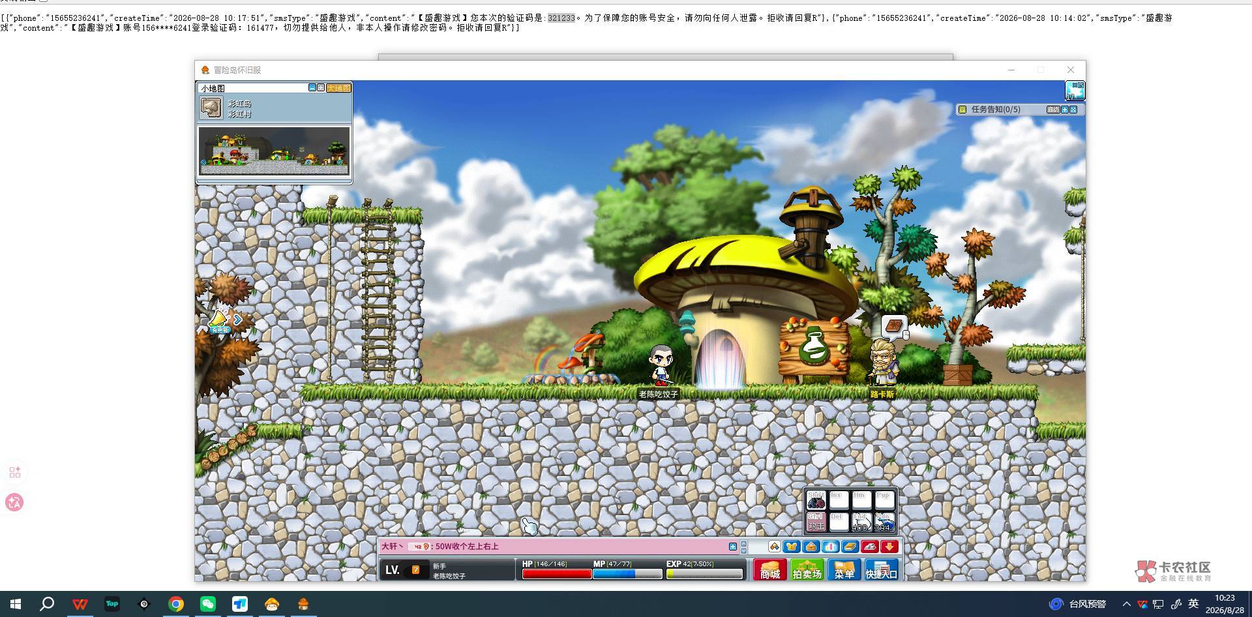Open WeChat from the Windows taskbar
Image resolution: width=1252 pixels, height=617 pixels.
[207, 604]
